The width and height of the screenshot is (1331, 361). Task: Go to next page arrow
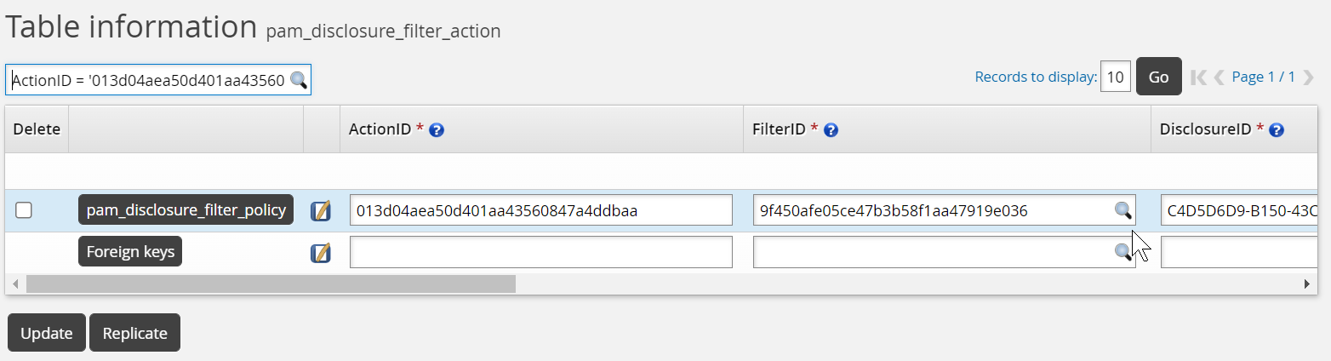click(1308, 77)
